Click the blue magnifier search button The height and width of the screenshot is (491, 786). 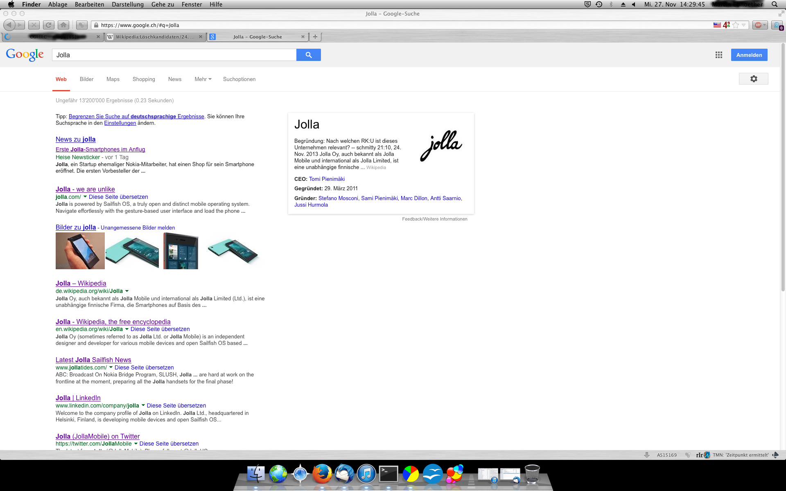[309, 55]
